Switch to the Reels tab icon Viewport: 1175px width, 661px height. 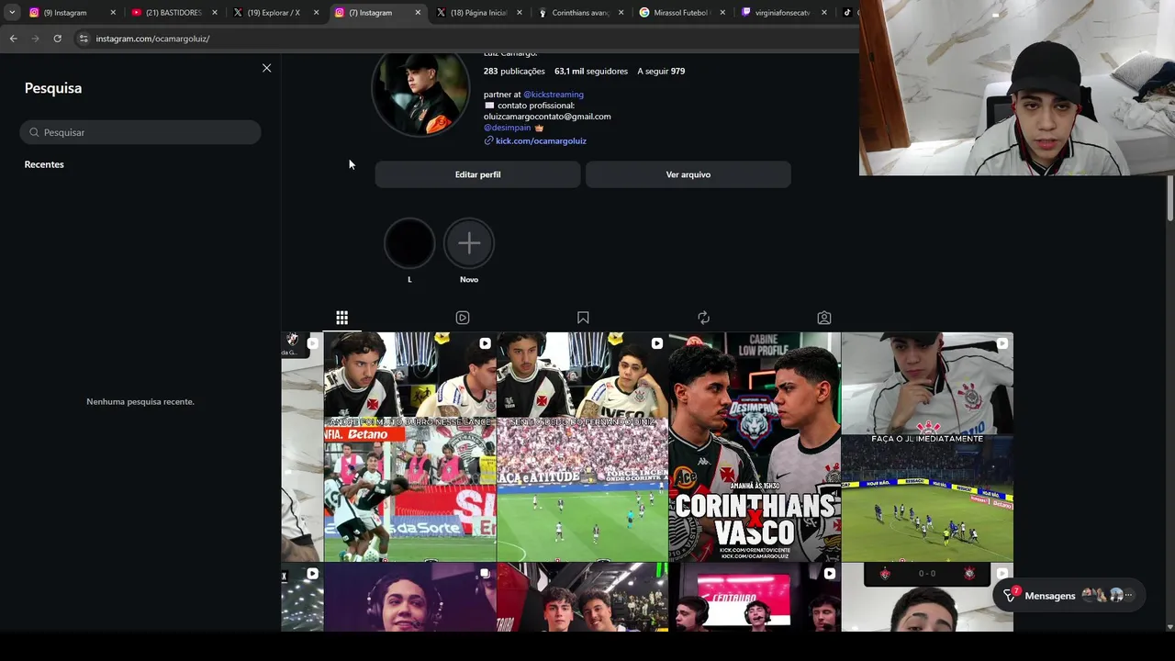(463, 318)
